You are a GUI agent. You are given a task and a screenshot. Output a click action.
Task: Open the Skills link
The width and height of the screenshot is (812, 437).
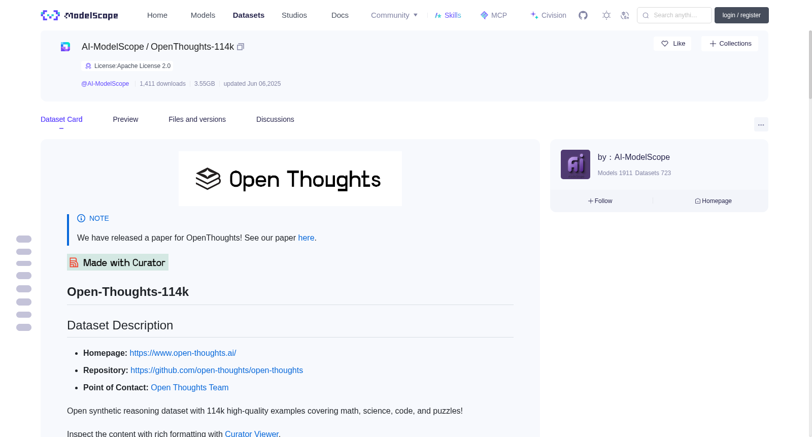(448, 15)
